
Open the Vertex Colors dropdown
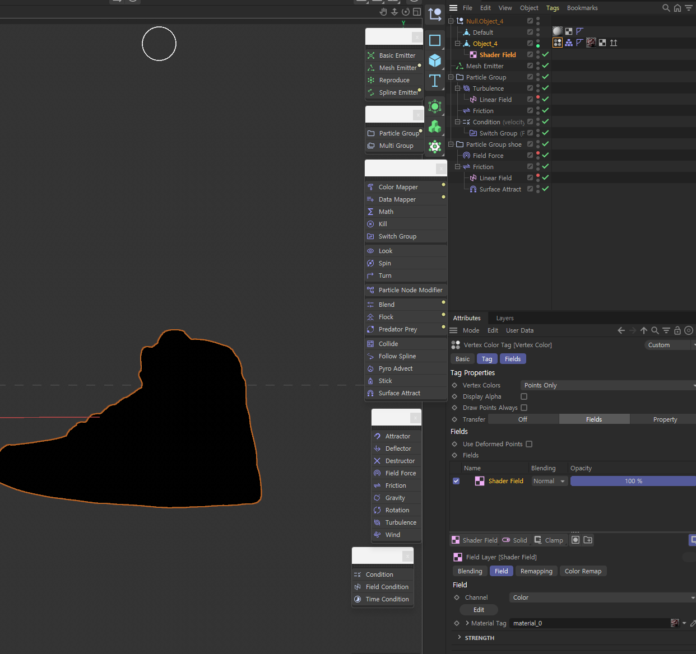[607, 385]
